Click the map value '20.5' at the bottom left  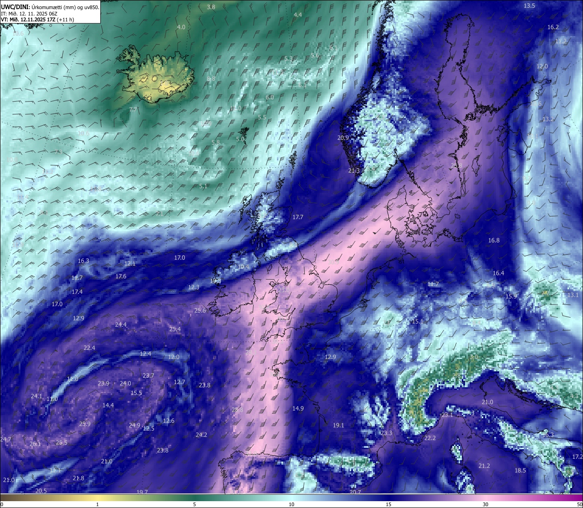pos(41,491)
